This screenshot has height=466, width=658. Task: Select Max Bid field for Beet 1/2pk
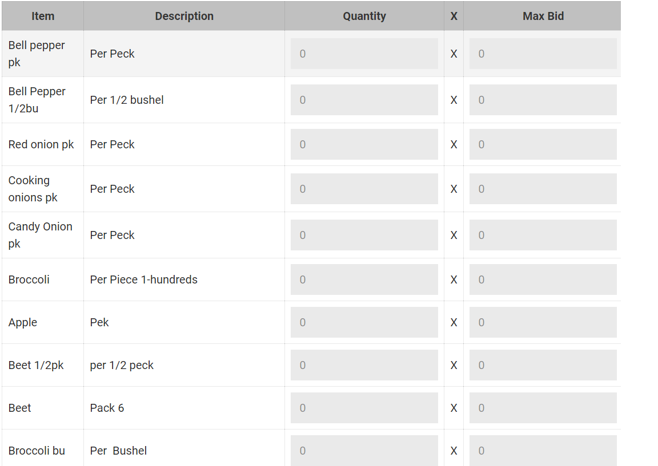coord(543,365)
